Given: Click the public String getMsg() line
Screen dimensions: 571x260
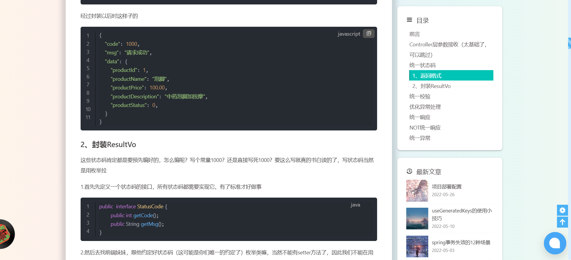Looking at the screenshot, I should click(x=137, y=224).
